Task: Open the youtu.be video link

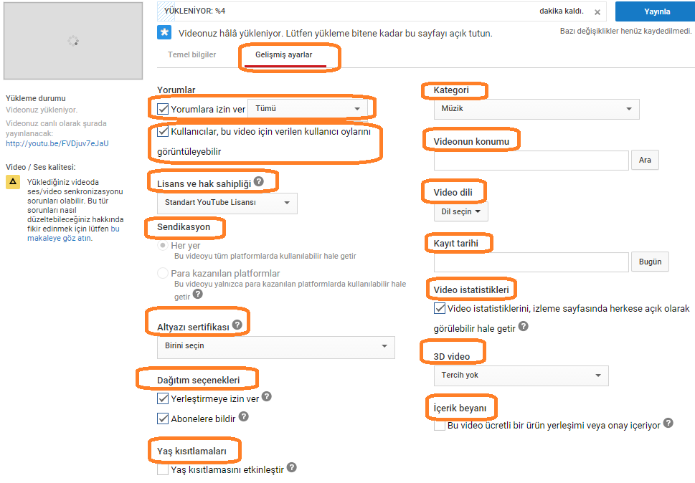Action: click(x=57, y=143)
